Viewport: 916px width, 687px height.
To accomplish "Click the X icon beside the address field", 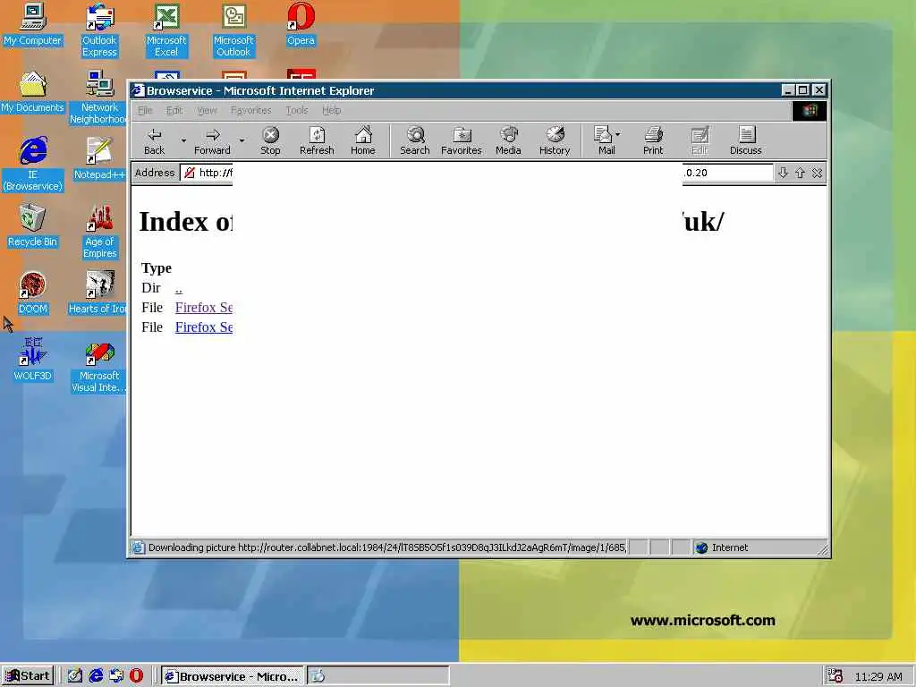I will (x=817, y=173).
